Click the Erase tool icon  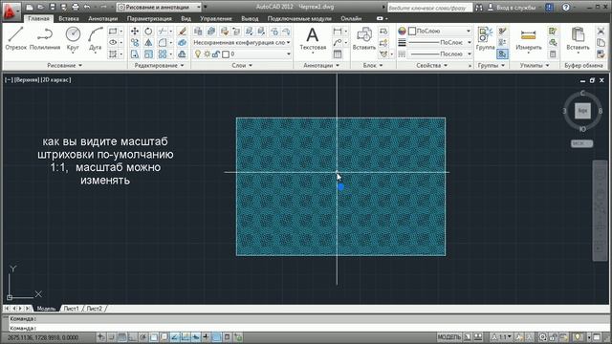pos(182,32)
